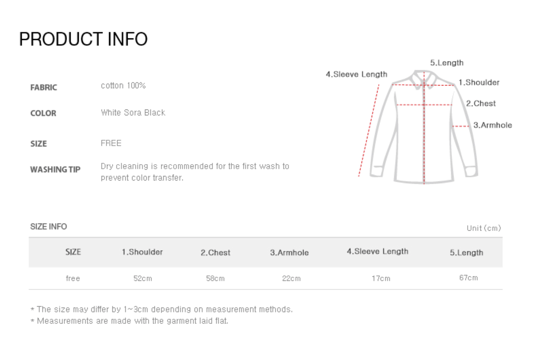Click the 58cm chest measurement cell
The image size is (554, 342).
(x=215, y=279)
